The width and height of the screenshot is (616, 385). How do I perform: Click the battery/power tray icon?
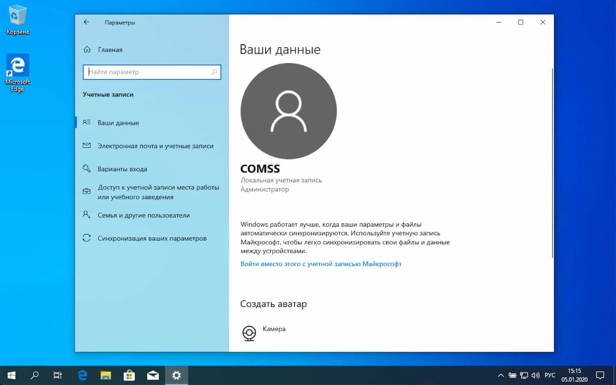click(512, 375)
